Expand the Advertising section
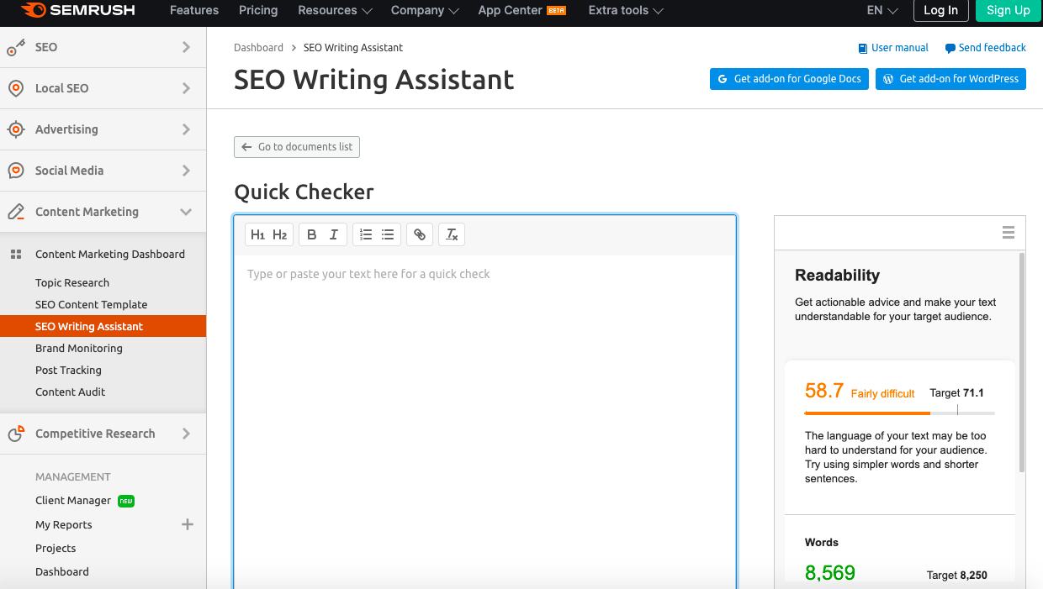 tap(186, 129)
